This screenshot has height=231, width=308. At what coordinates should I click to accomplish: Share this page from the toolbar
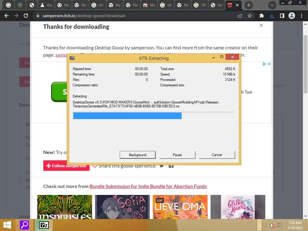pyautogui.click(x=240, y=16)
